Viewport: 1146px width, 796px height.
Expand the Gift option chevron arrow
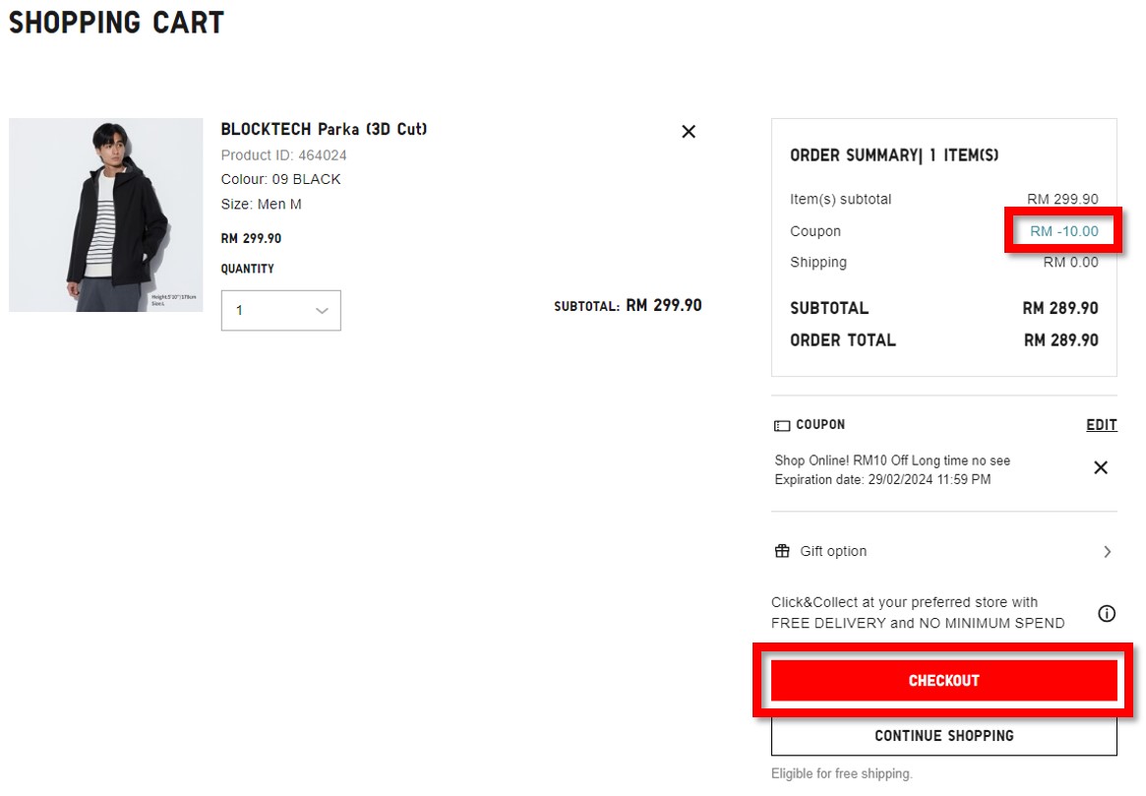click(x=1107, y=552)
